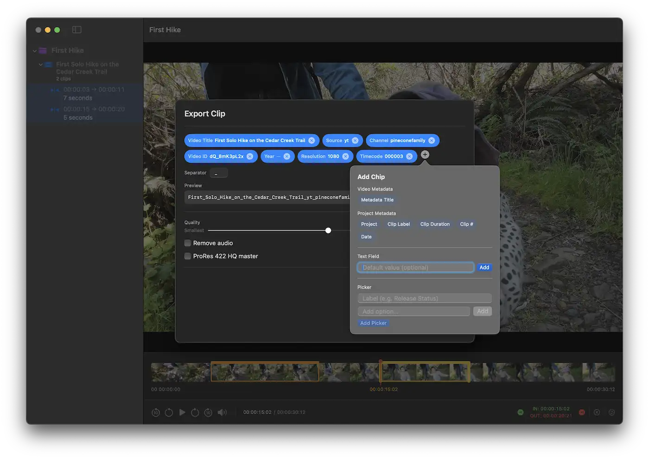
Task: Collapse the First Hike project folder
Action: click(x=35, y=50)
